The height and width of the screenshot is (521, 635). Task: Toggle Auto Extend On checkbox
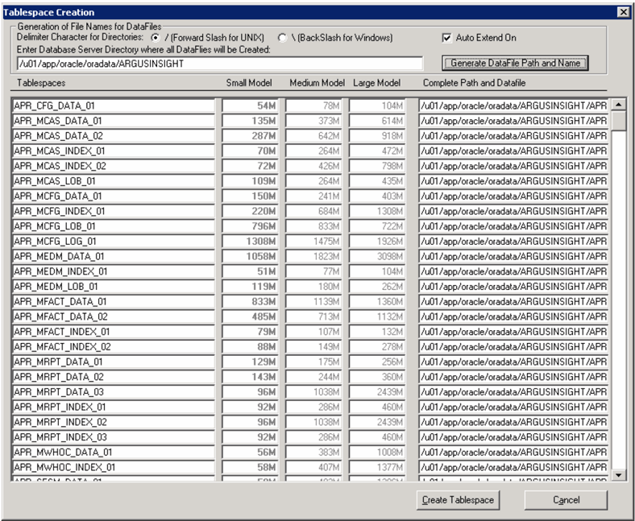[446, 38]
